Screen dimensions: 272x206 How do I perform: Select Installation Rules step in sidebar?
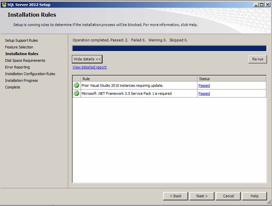tap(22, 54)
